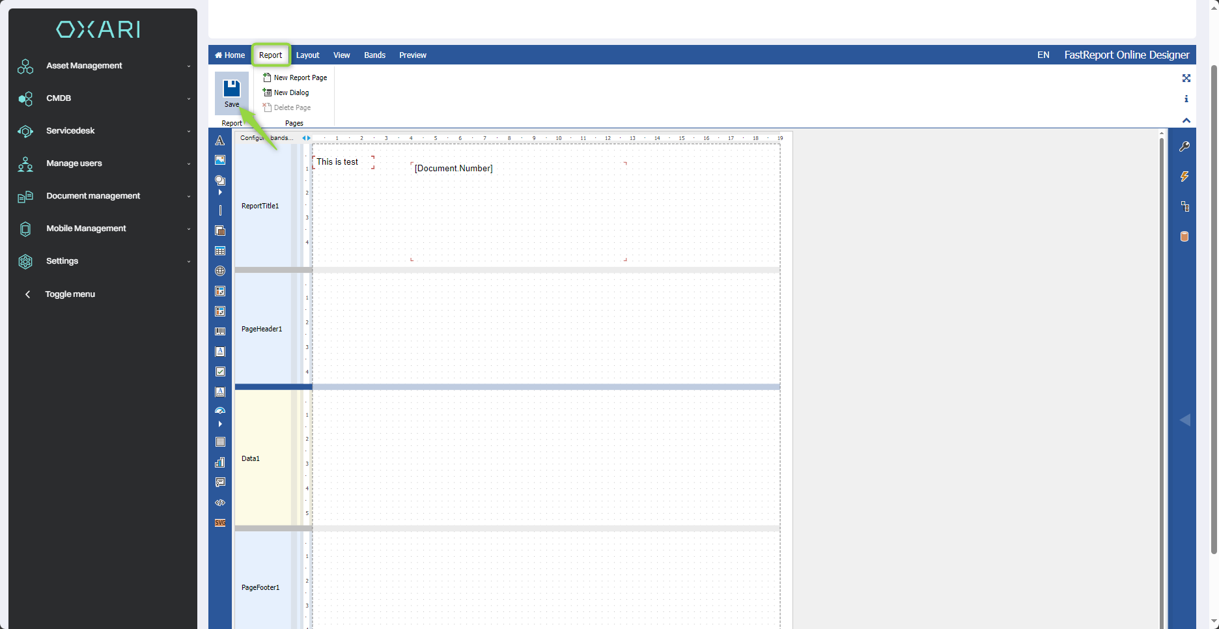Select the [Document.Number] text object
The image size is (1219, 629).
pyautogui.click(x=454, y=169)
